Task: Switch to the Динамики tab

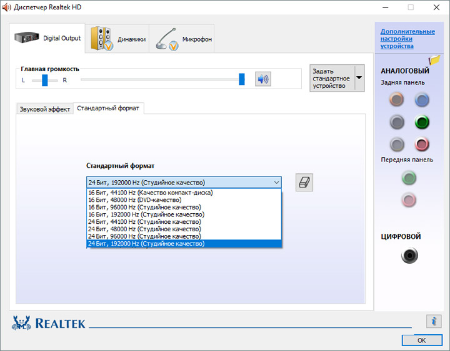Action: [117, 39]
